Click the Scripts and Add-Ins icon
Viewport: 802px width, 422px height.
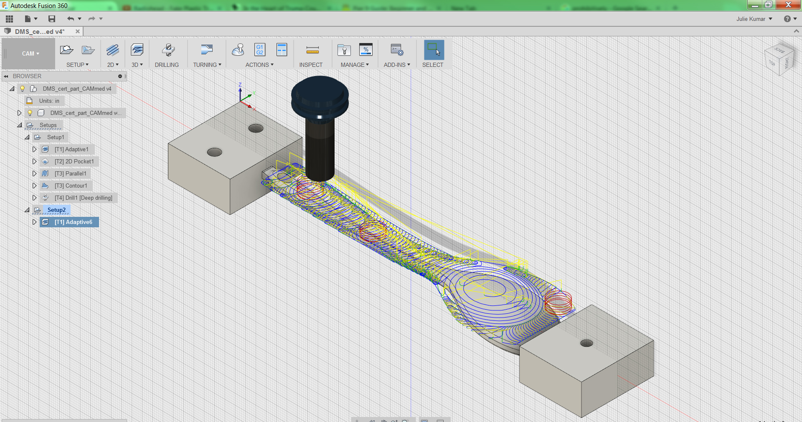[397, 50]
